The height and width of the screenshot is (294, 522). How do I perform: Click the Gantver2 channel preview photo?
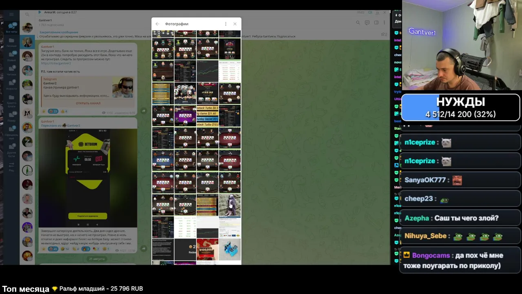(x=123, y=87)
